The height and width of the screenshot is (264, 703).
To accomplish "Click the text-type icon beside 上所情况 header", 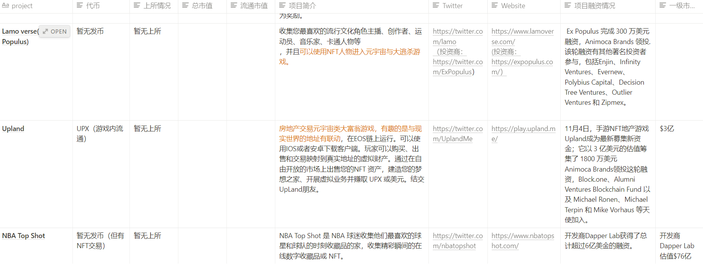I will 137,5.
